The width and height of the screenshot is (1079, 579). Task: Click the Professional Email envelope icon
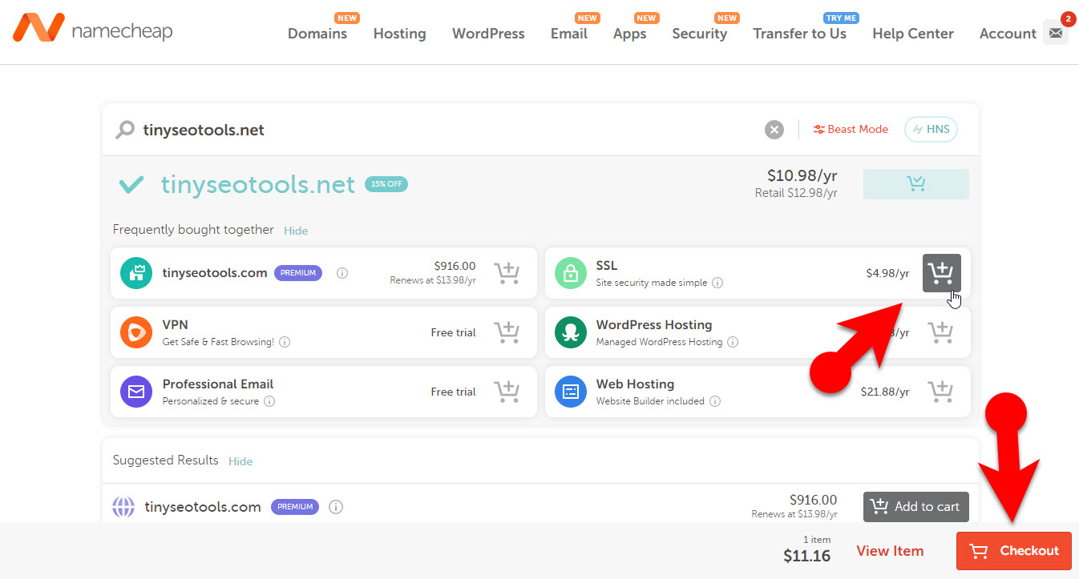pos(136,392)
